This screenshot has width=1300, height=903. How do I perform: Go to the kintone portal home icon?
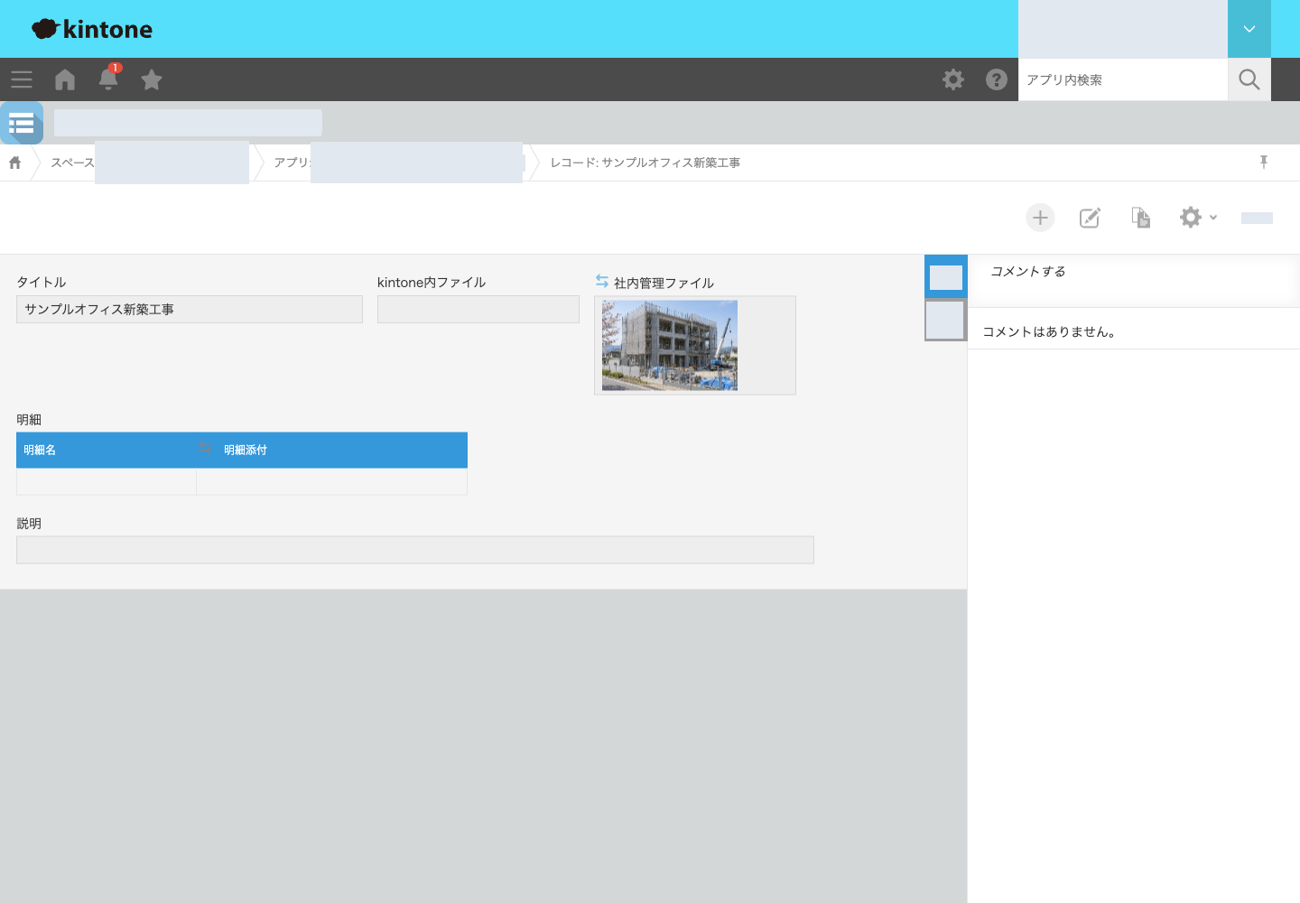point(65,79)
